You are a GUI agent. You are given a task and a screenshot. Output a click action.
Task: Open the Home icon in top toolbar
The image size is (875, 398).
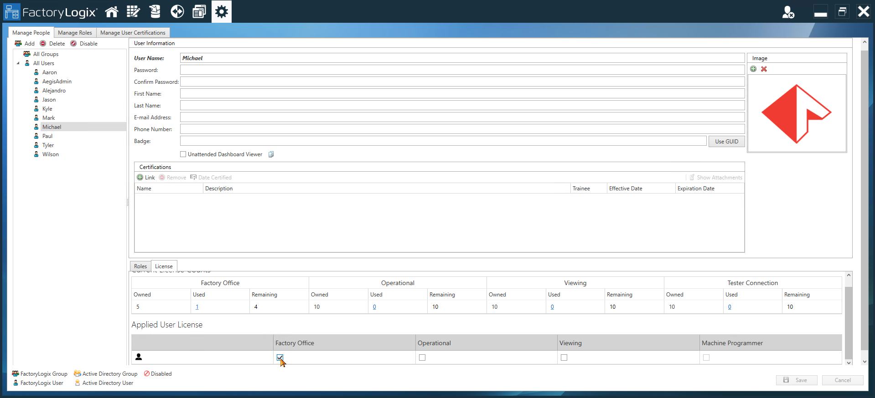pyautogui.click(x=112, y=12)
